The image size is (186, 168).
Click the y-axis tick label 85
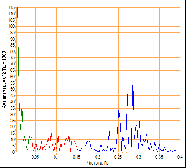[x=12, y=45]
